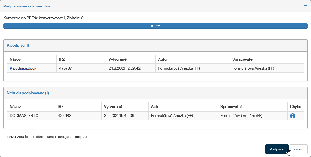
Task: Click the Autor column header in Nebudú podpisované table
Action: [x=156, y=107]
